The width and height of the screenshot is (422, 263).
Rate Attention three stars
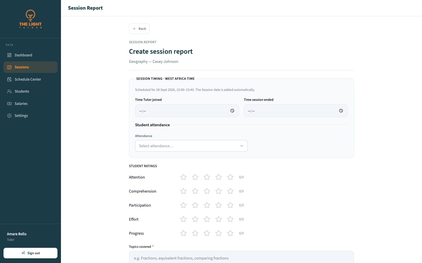[207, 177]
